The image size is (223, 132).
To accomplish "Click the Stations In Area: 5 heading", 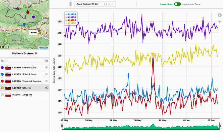I will click(24, 54).
